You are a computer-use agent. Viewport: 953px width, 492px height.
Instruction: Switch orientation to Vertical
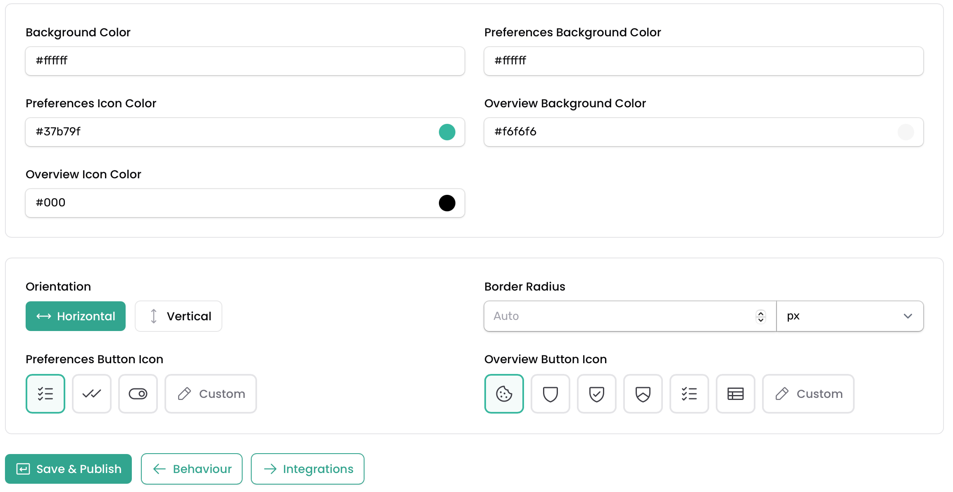point(179,316)
